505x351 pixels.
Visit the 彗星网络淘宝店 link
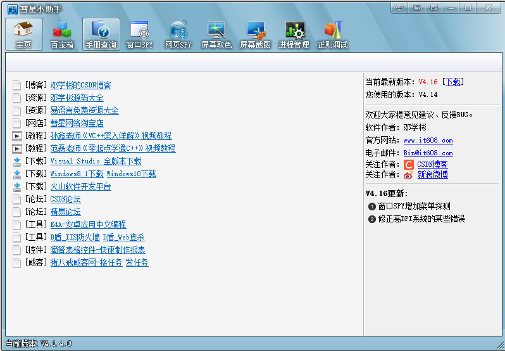click(x=77, y=123)
